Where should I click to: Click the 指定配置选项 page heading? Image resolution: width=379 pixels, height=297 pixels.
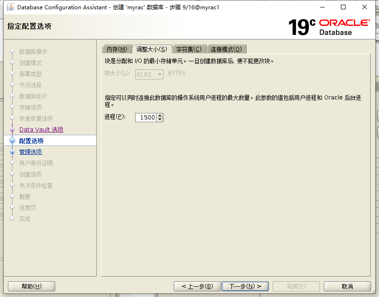coord(29,26)
